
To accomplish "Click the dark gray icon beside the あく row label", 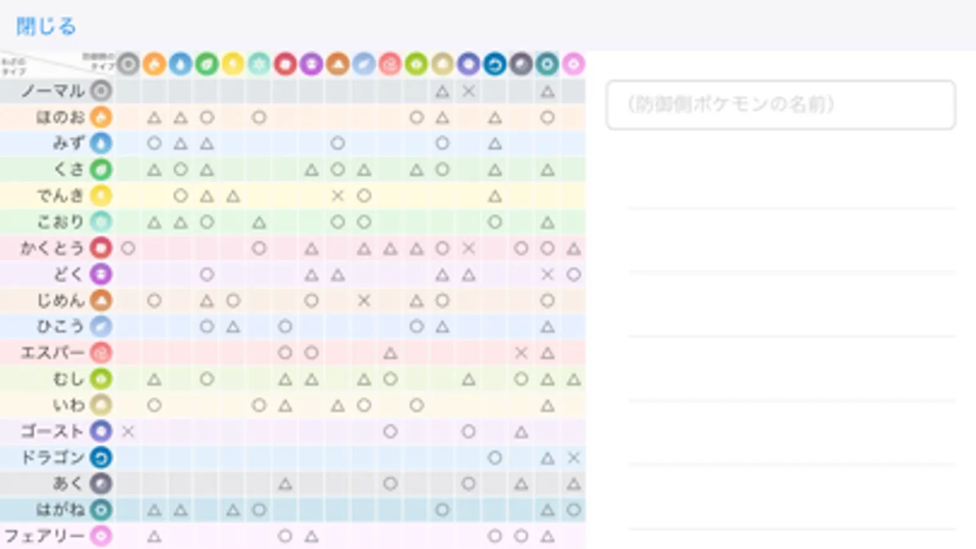I will (x=101, y=484).
